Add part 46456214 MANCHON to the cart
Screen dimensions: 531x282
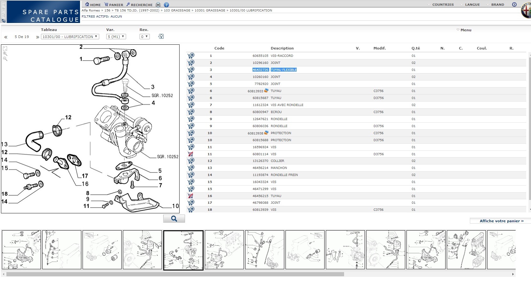(x=191, y=168)
